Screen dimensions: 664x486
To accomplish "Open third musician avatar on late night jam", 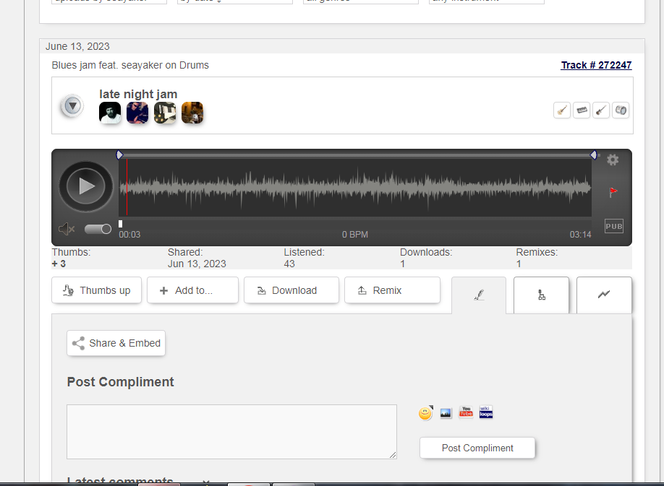I will point(165,113).
